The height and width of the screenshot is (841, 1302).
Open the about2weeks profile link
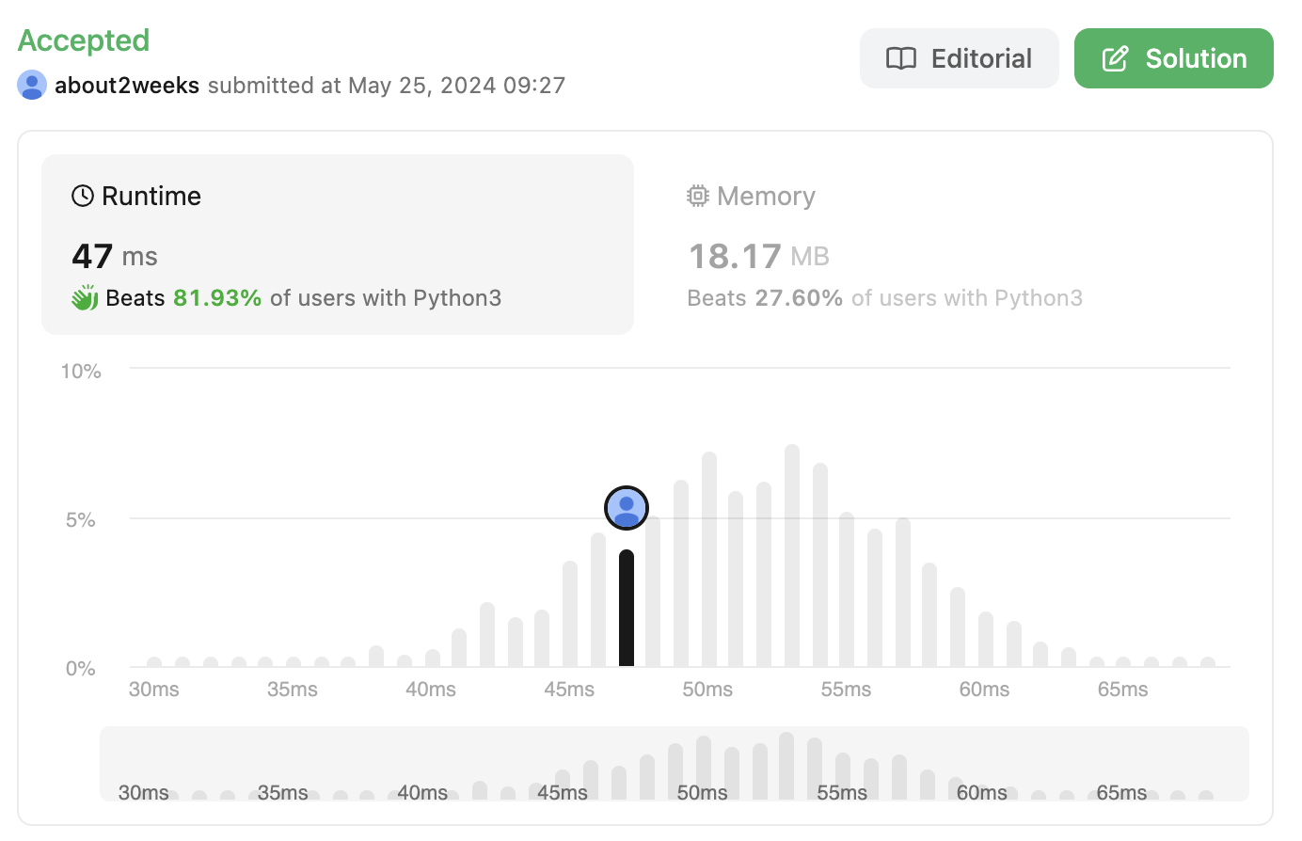point(127,85)
